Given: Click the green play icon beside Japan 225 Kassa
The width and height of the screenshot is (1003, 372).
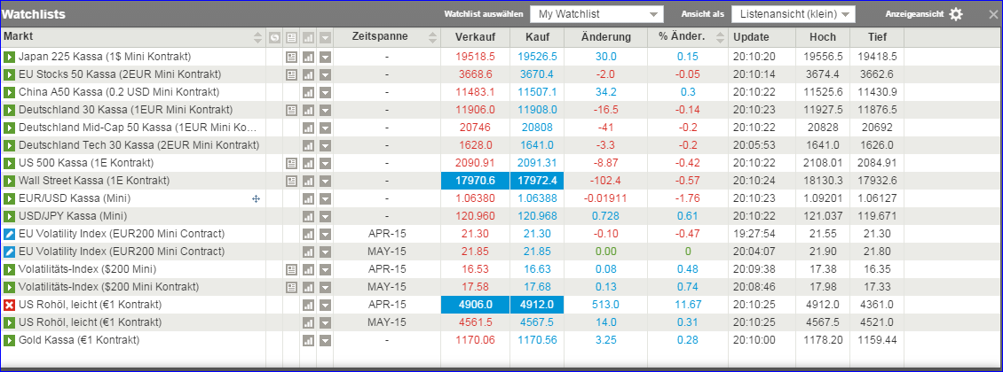Looking at the screenshot, I should 9,57.
